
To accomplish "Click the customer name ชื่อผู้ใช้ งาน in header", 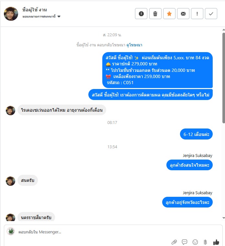I will (x=35, y=10).
